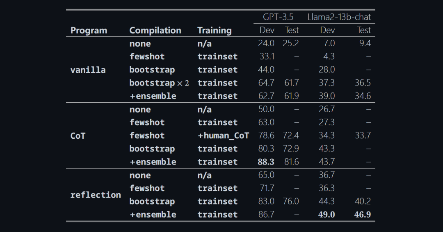
Task: Click the reflection program row label
Action: 96,195
